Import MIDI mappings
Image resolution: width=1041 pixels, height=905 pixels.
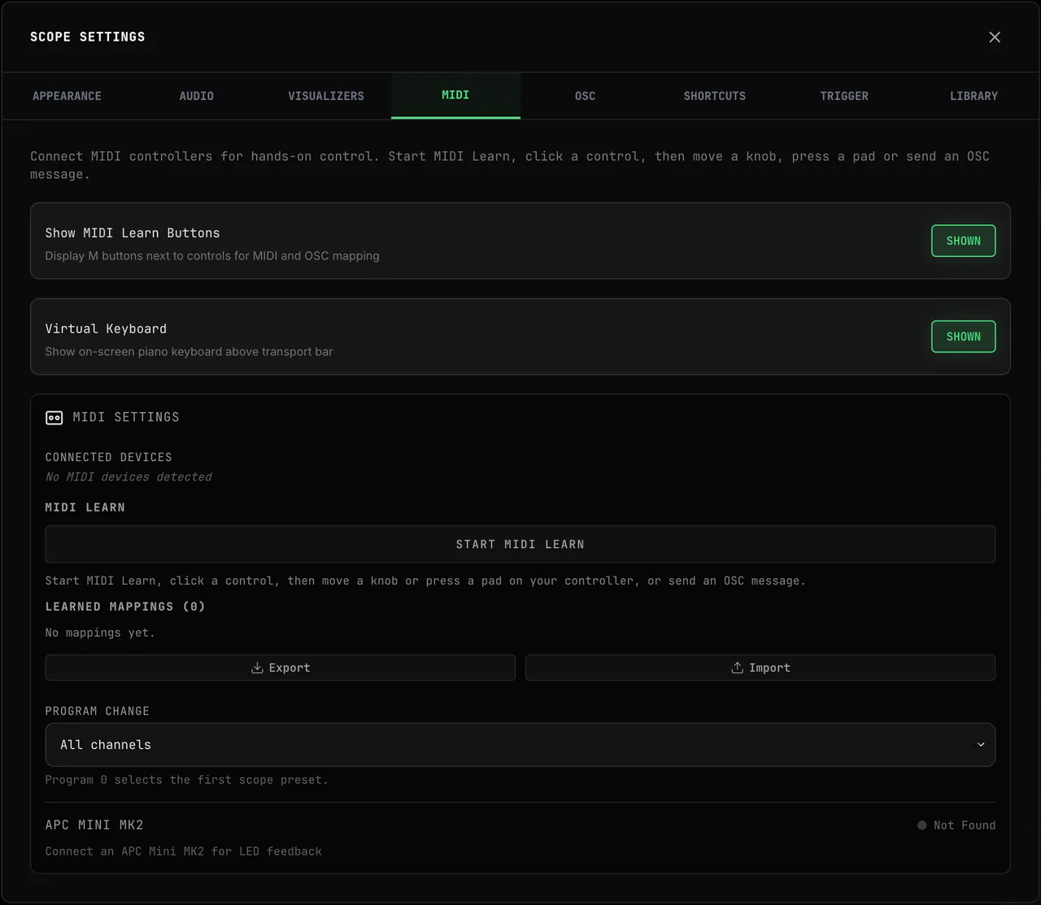(760, 668)
